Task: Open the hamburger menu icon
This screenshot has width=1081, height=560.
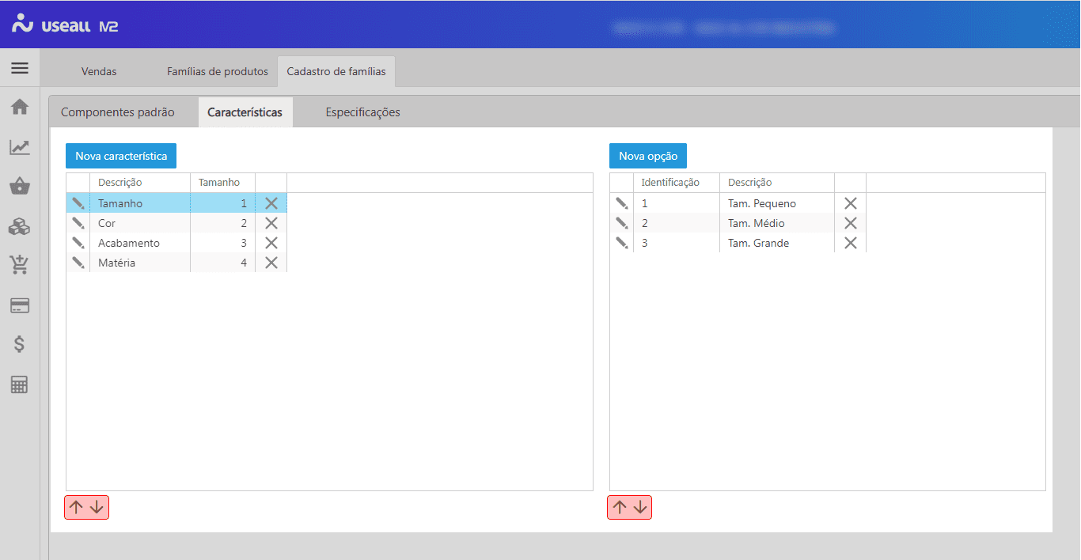Action: tap(20, 68)
